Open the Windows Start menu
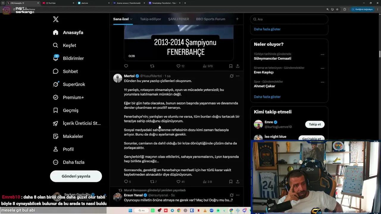The height and width of the screenshot is (214, 381). tap(130, 210)
